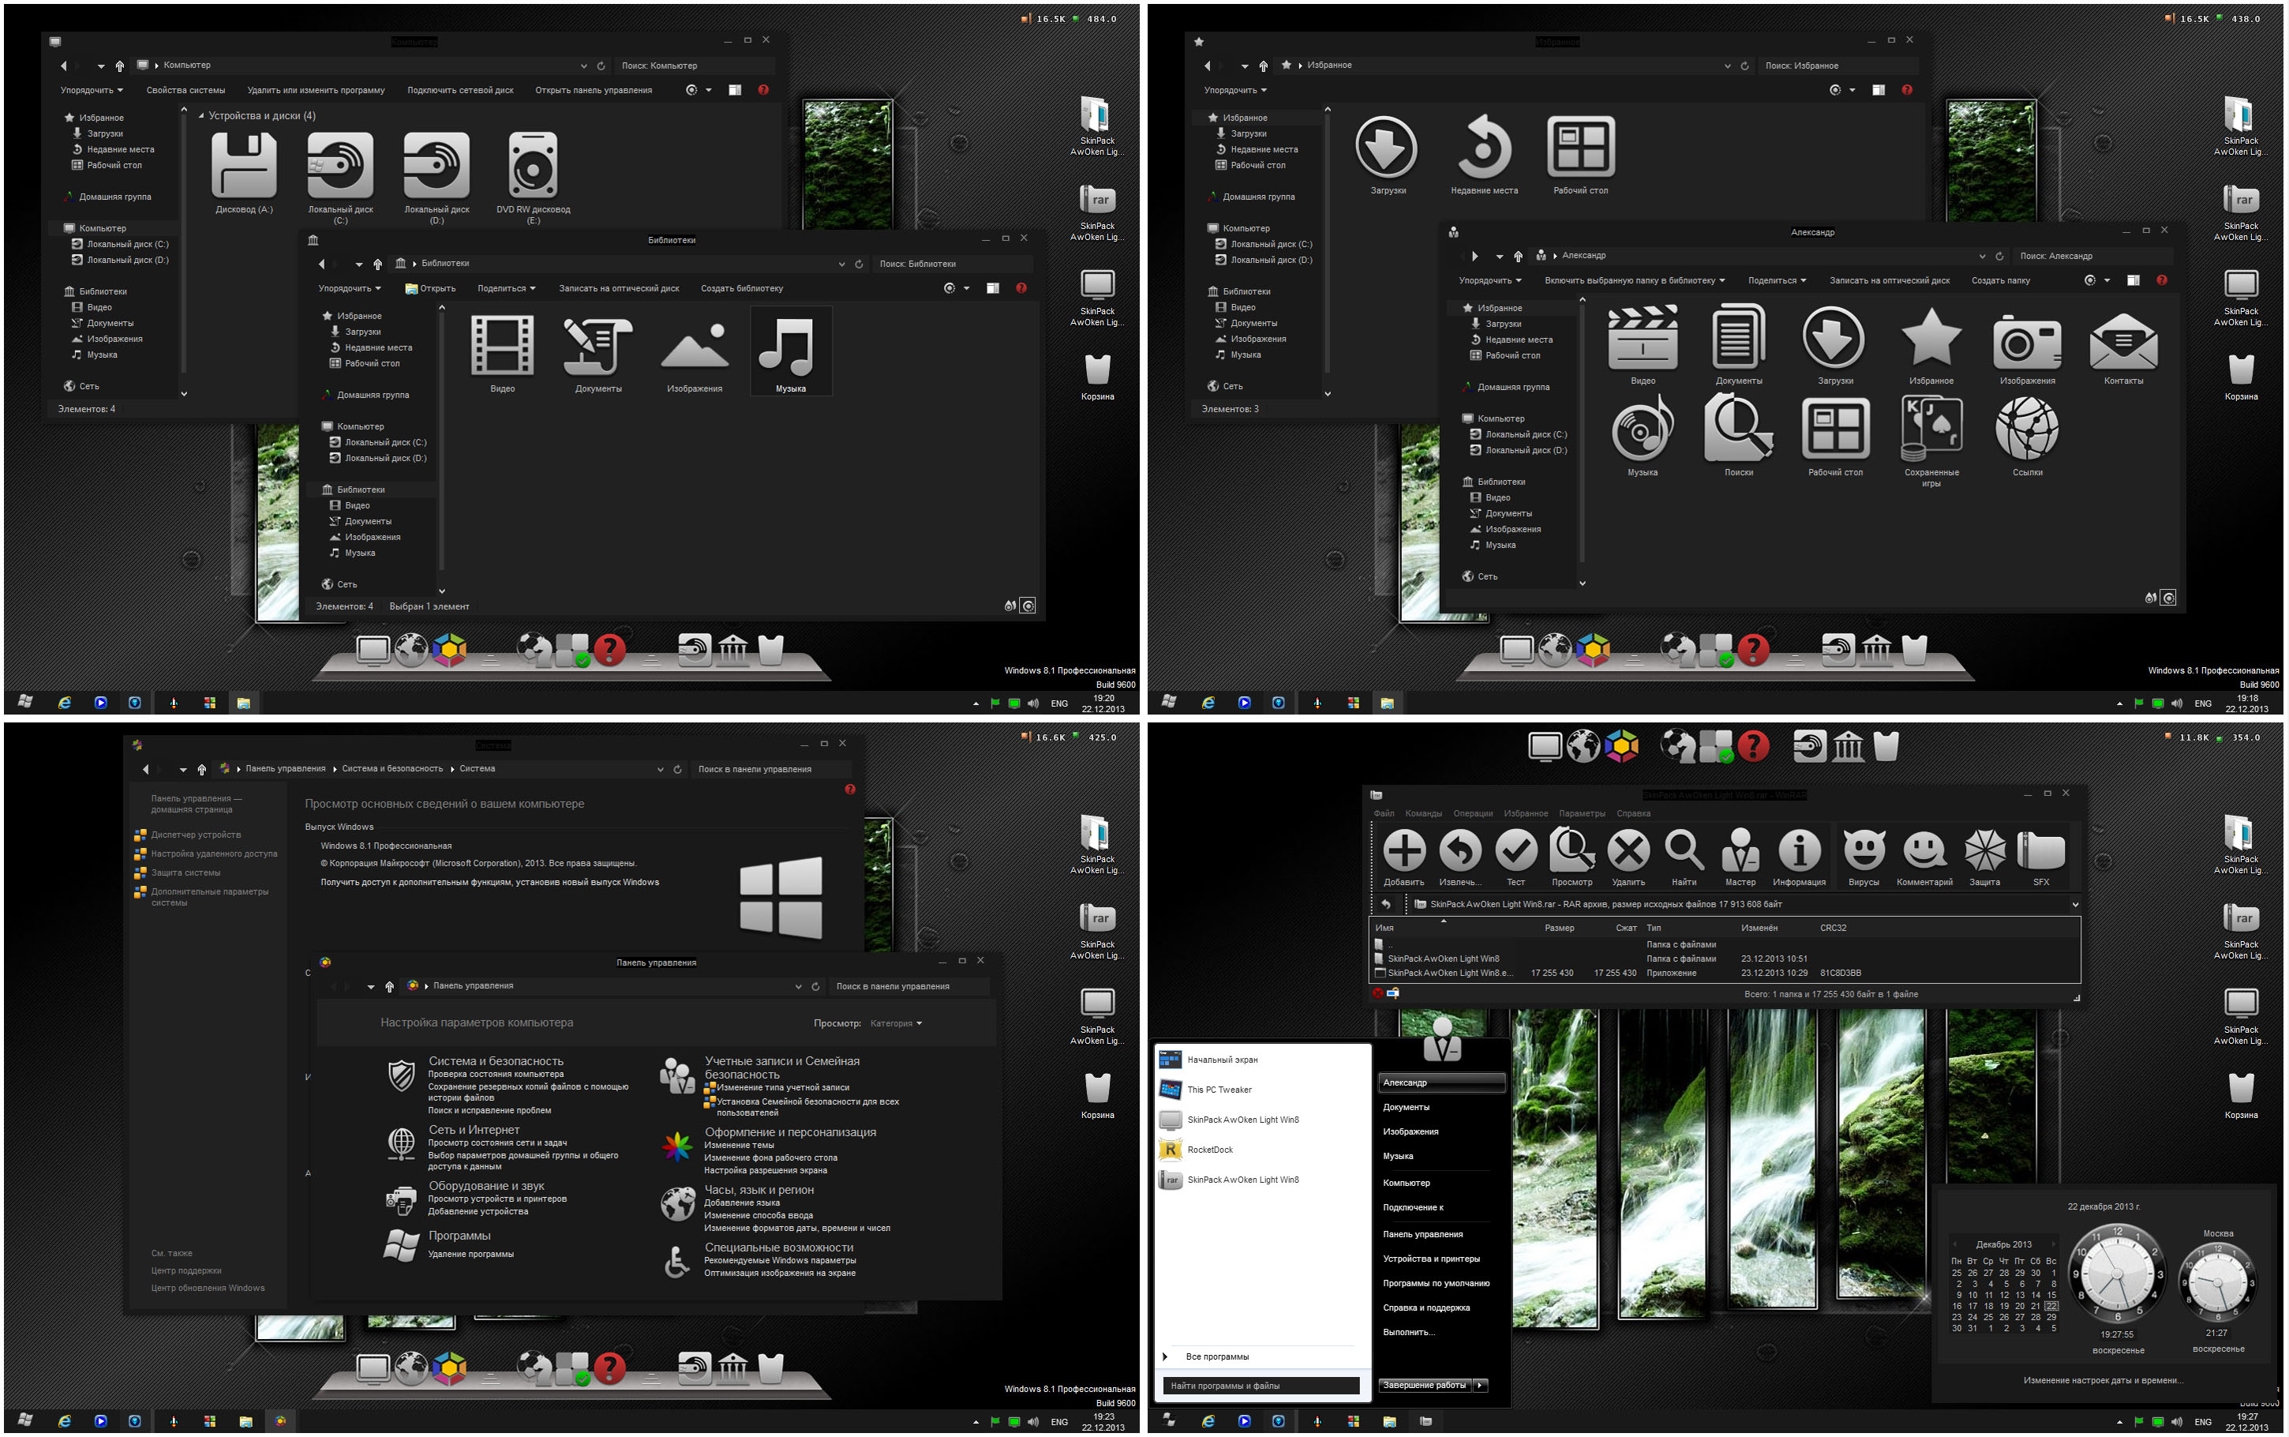Select the large Документы icon in Библиотеки window
The image size is (2289, 1437).
pos(598,354)
